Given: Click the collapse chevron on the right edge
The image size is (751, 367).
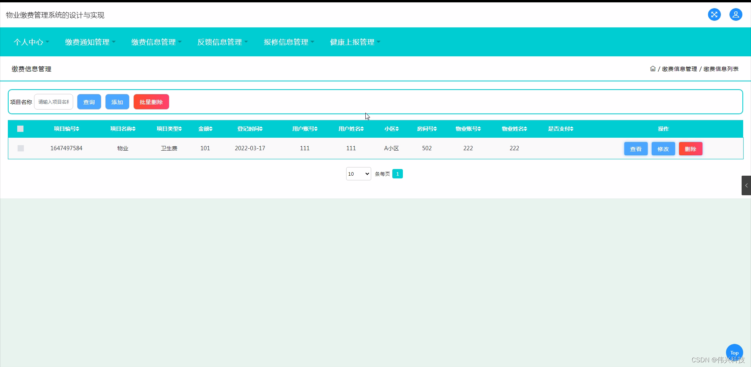Looking at the screenshot, I should 746,185.
